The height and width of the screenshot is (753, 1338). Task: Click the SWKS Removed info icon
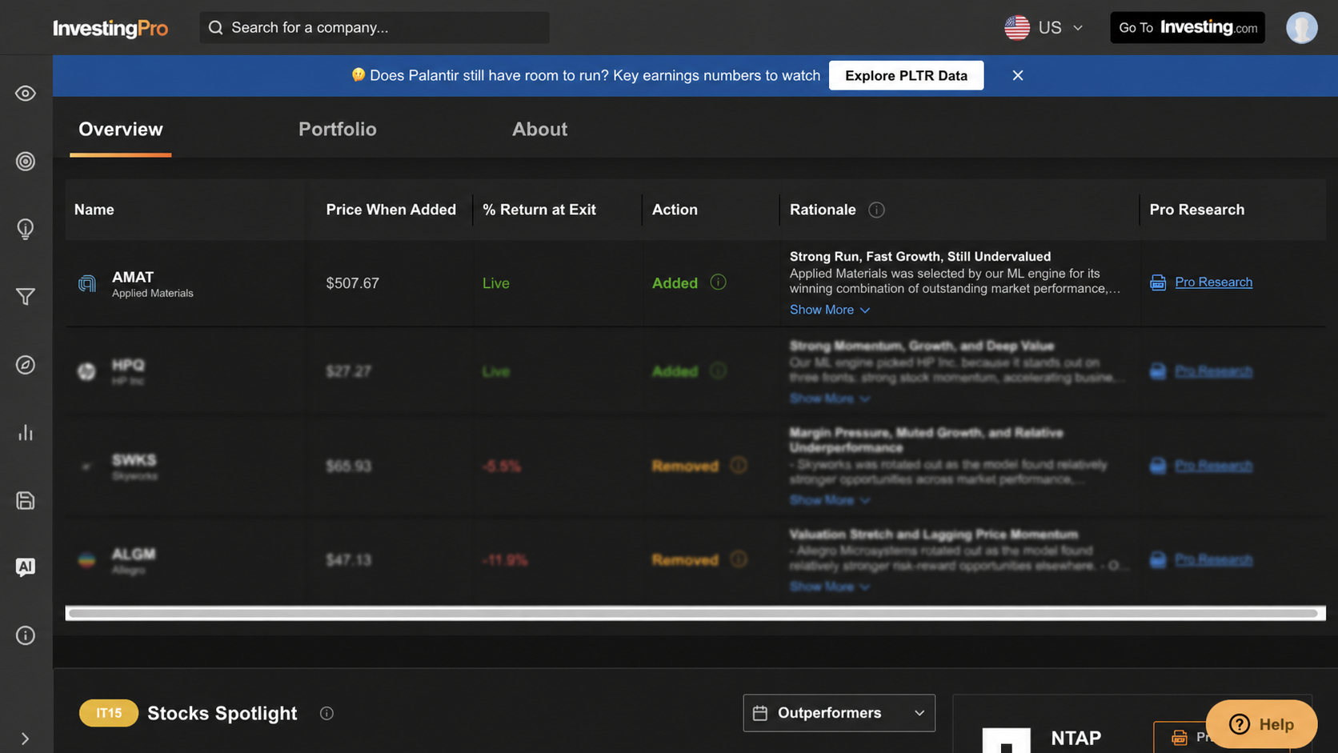point(739,466)
